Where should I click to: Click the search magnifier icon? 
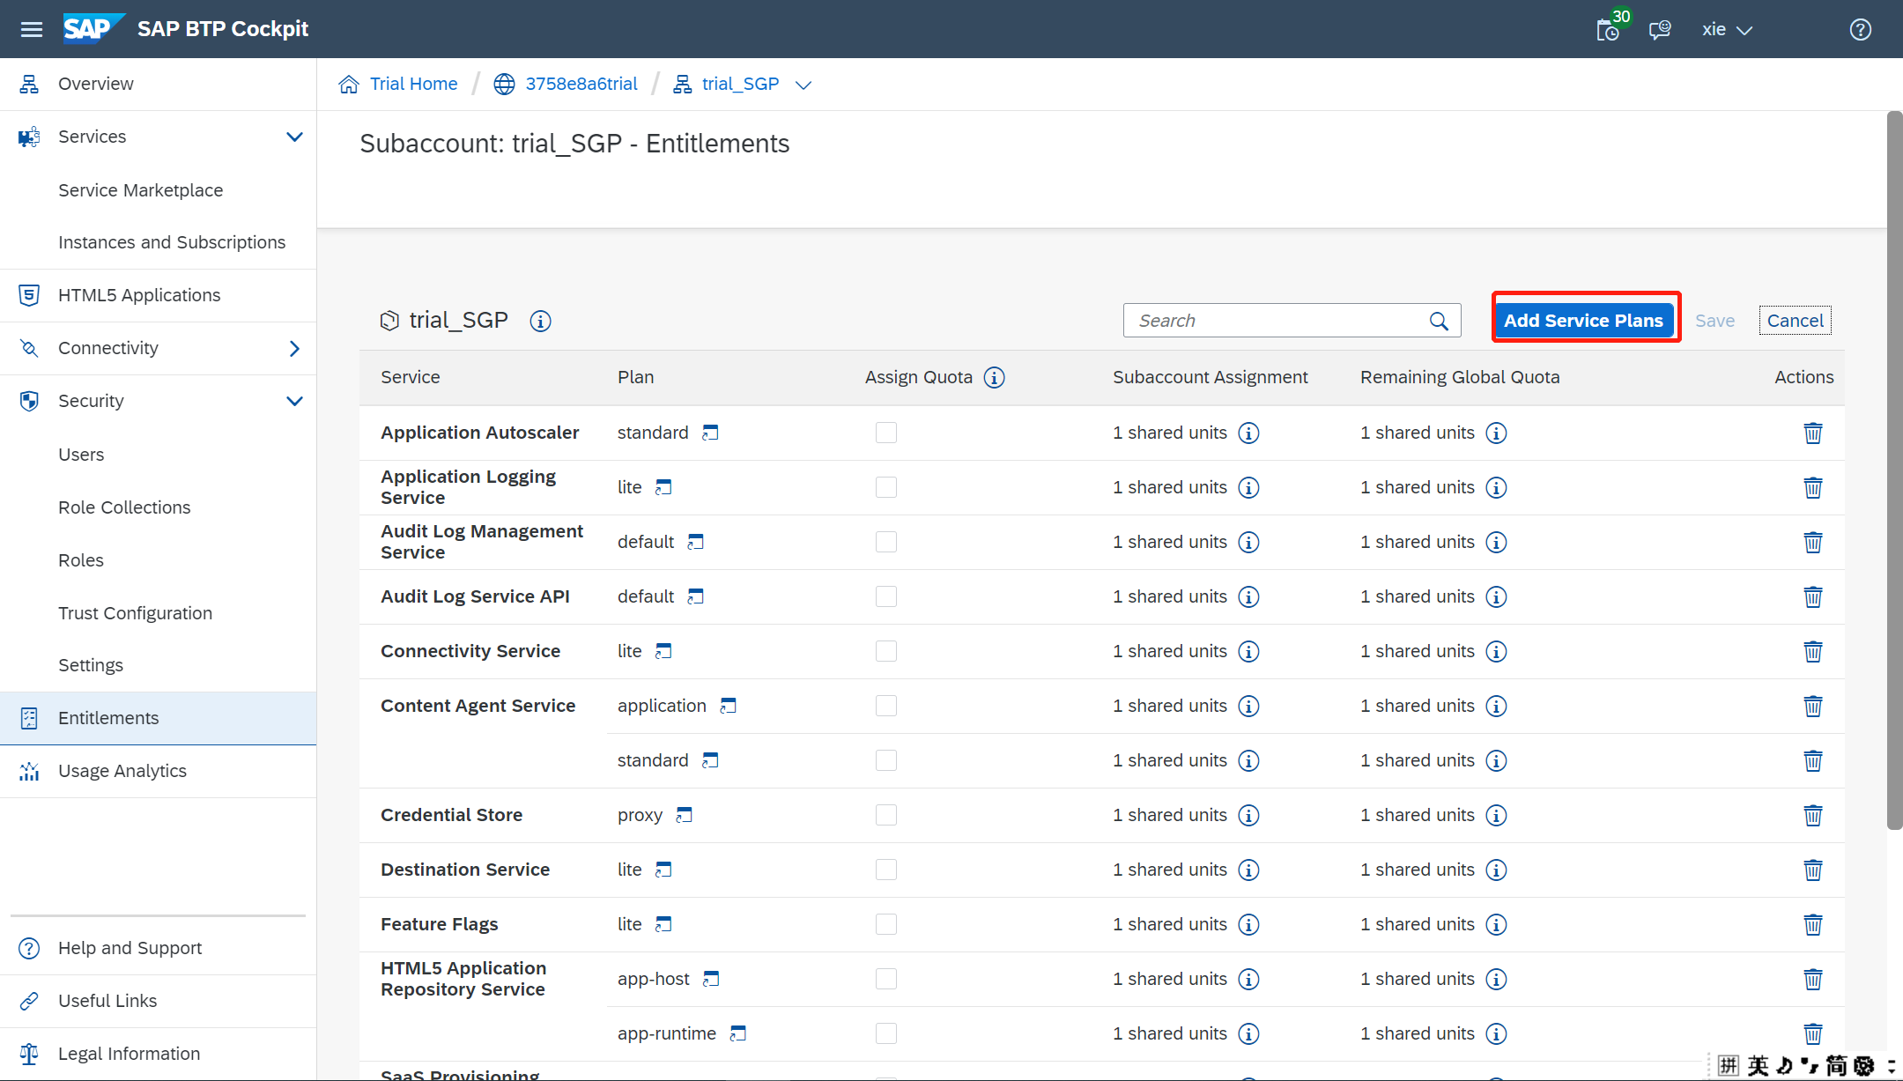(1439, 322)
